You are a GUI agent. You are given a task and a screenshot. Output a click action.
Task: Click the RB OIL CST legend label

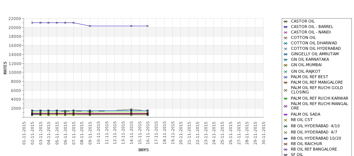[x=301, y=120]
